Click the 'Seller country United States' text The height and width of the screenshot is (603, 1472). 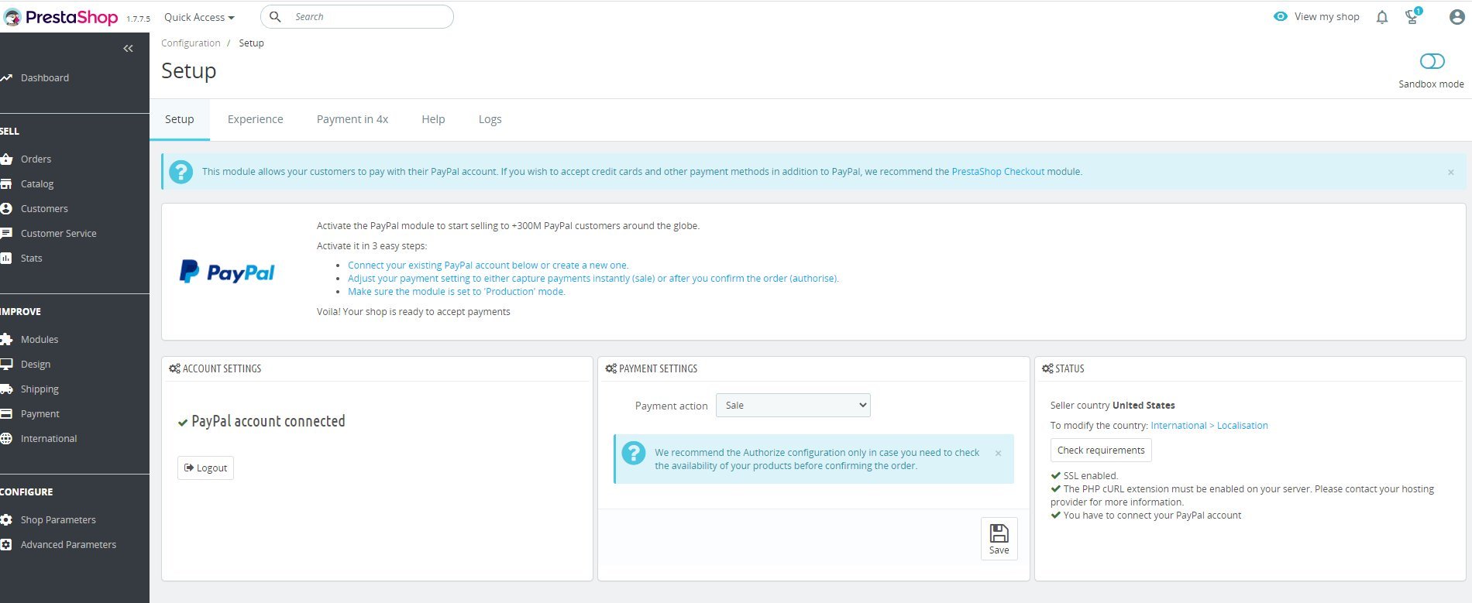click(x=1113, y=406)
